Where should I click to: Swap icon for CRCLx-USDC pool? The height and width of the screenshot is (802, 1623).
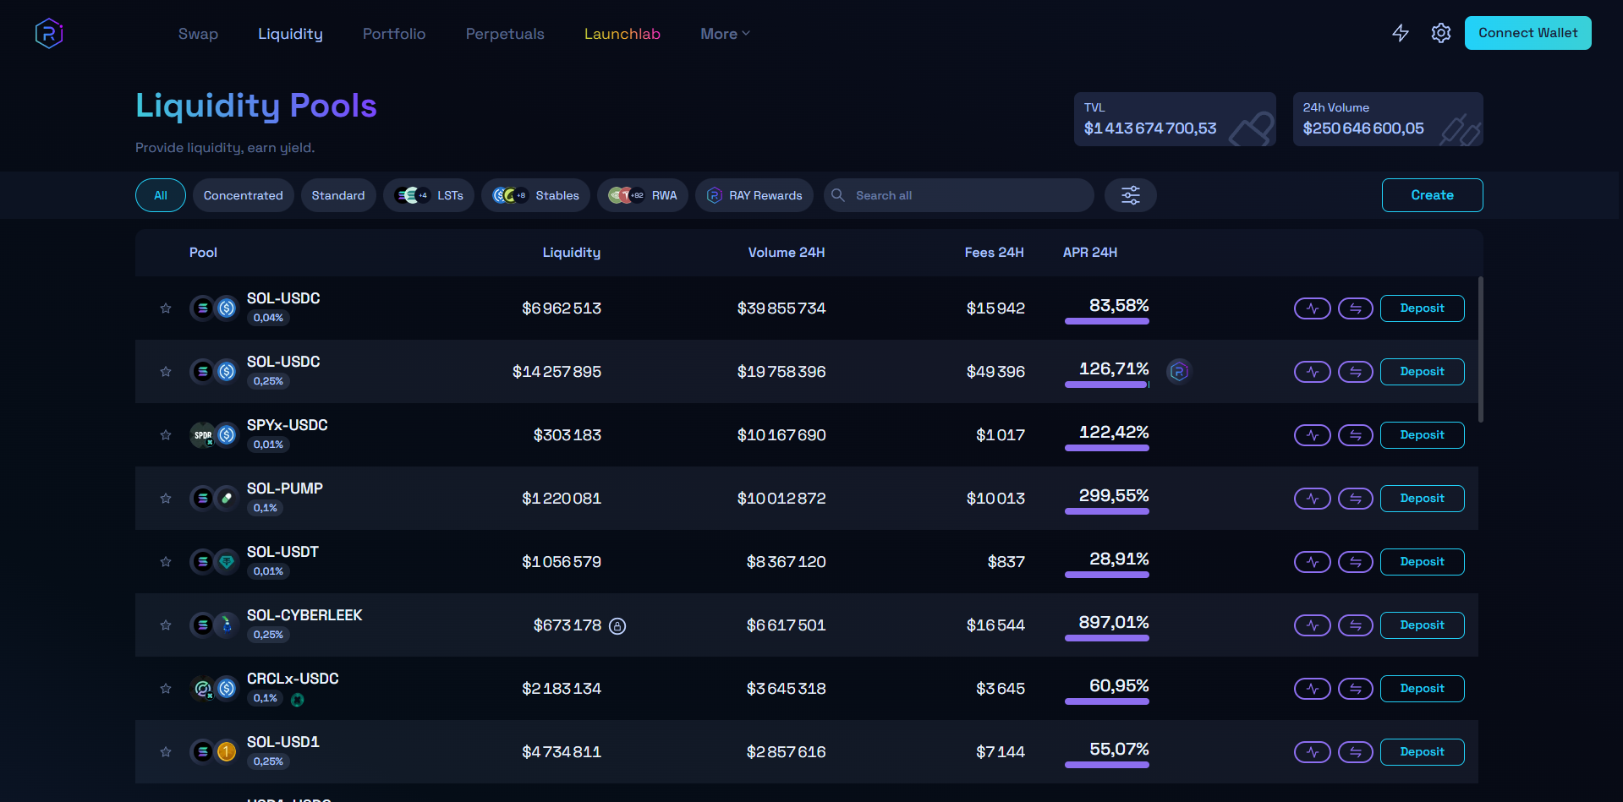(x=1356, y=689)
